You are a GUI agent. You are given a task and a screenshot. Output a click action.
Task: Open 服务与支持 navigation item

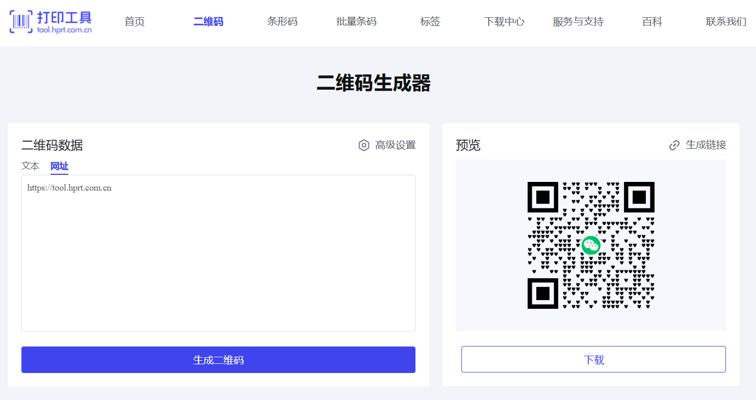(578, 22)
